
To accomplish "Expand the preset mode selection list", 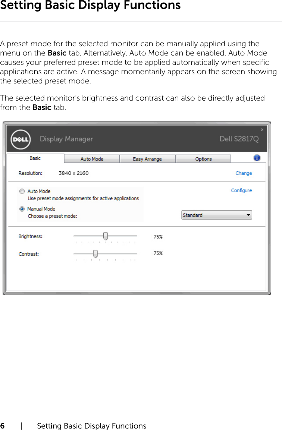I will 248,215.
